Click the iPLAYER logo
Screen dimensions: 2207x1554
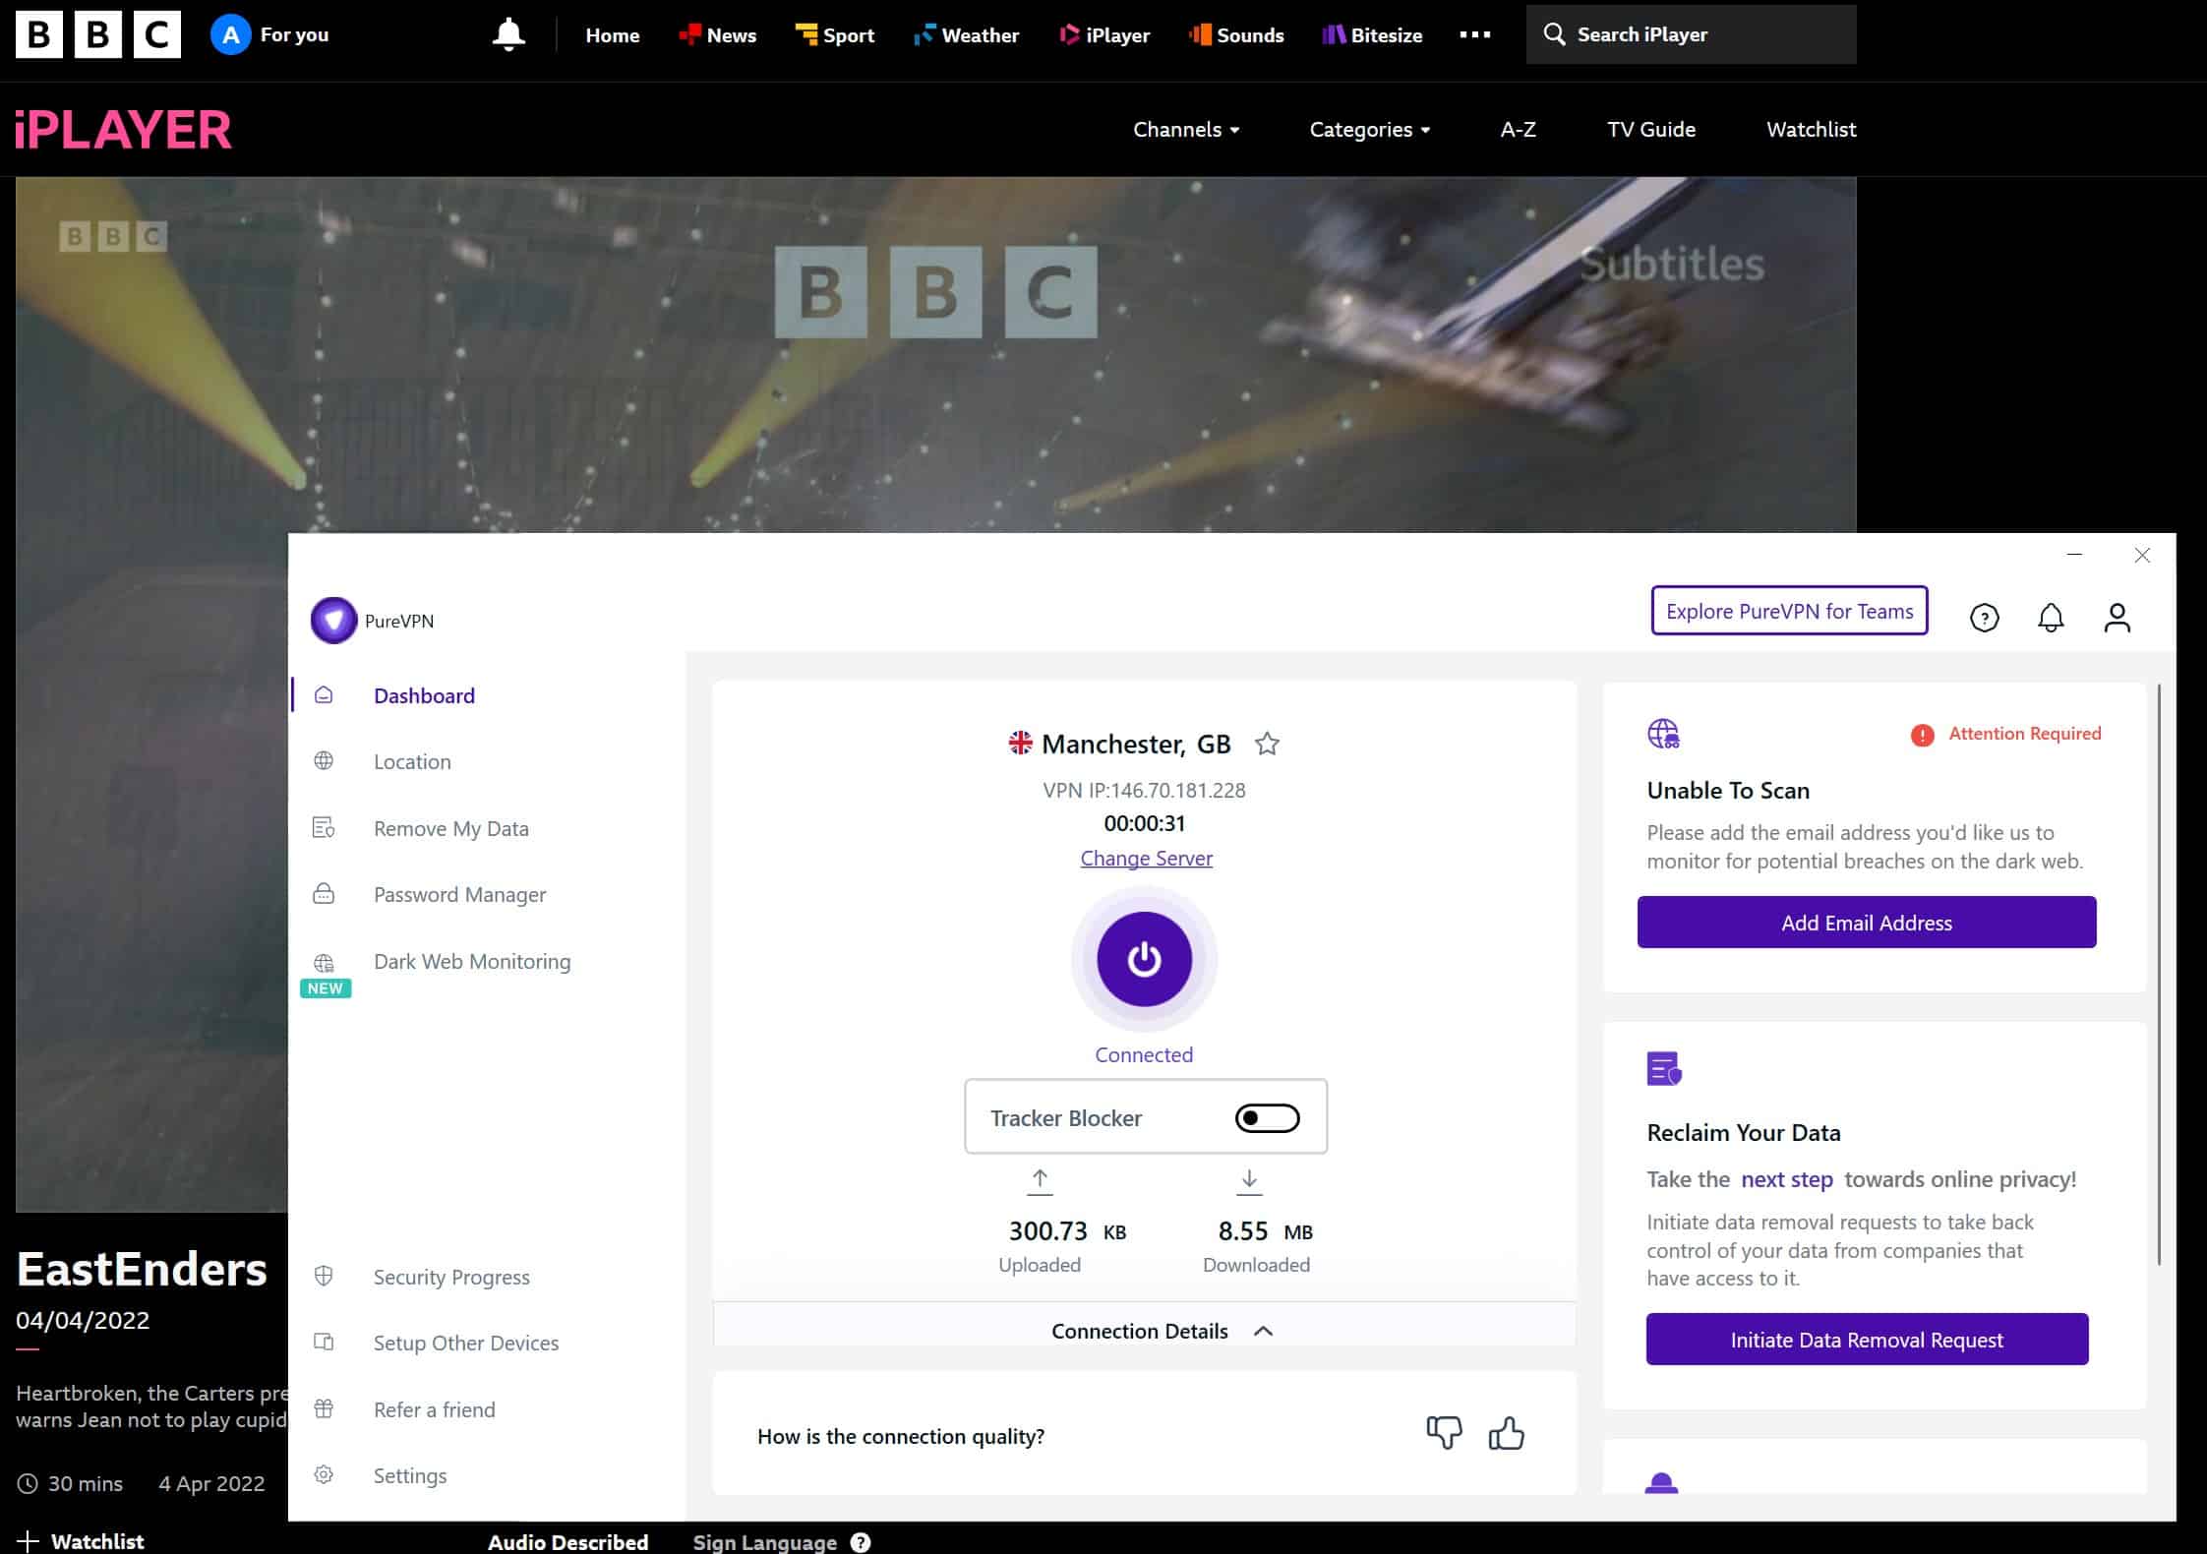pos(123,130)
